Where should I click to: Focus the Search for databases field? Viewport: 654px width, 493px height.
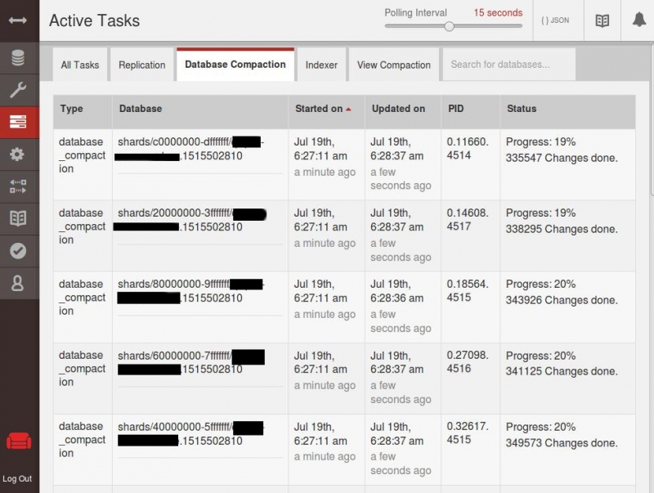point(508,65)
